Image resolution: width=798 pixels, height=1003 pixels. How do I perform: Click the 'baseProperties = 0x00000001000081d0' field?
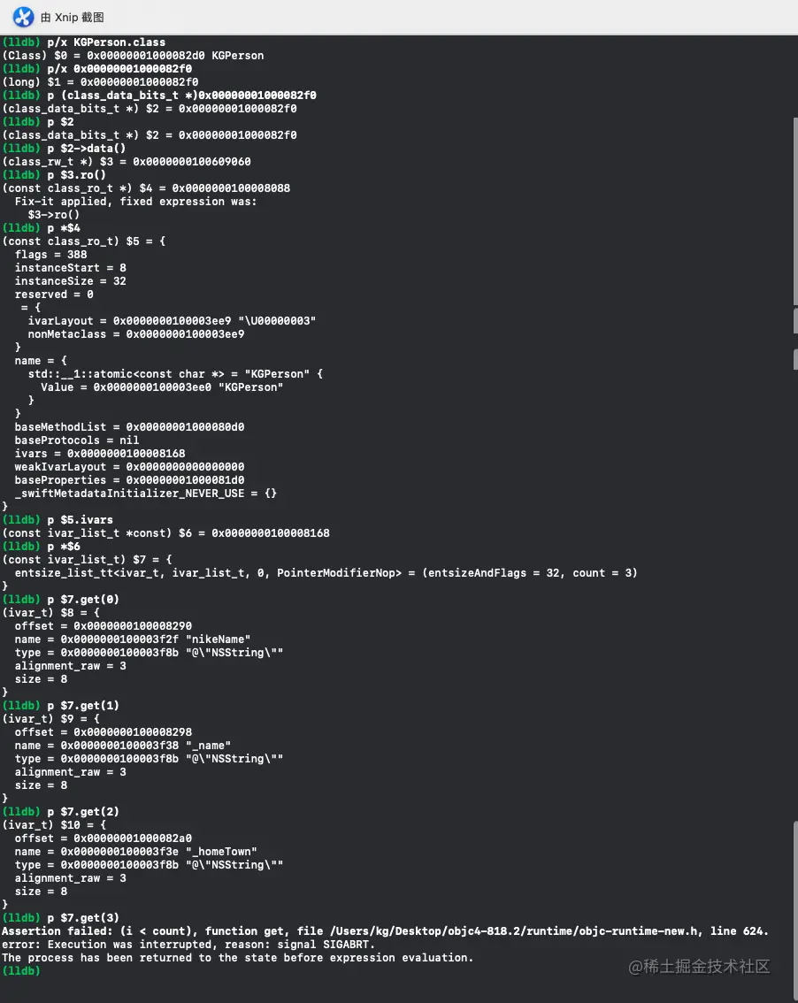[129, 480]
